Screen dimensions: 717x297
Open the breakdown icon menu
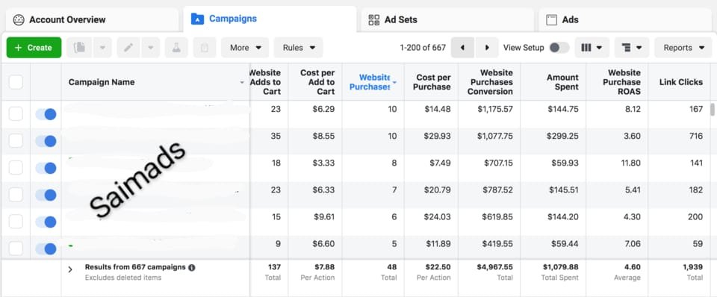click(x=632, y=48)
